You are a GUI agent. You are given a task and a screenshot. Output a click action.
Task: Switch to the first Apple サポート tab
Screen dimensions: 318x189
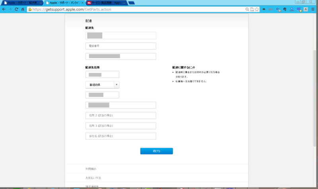click(21, 3)
